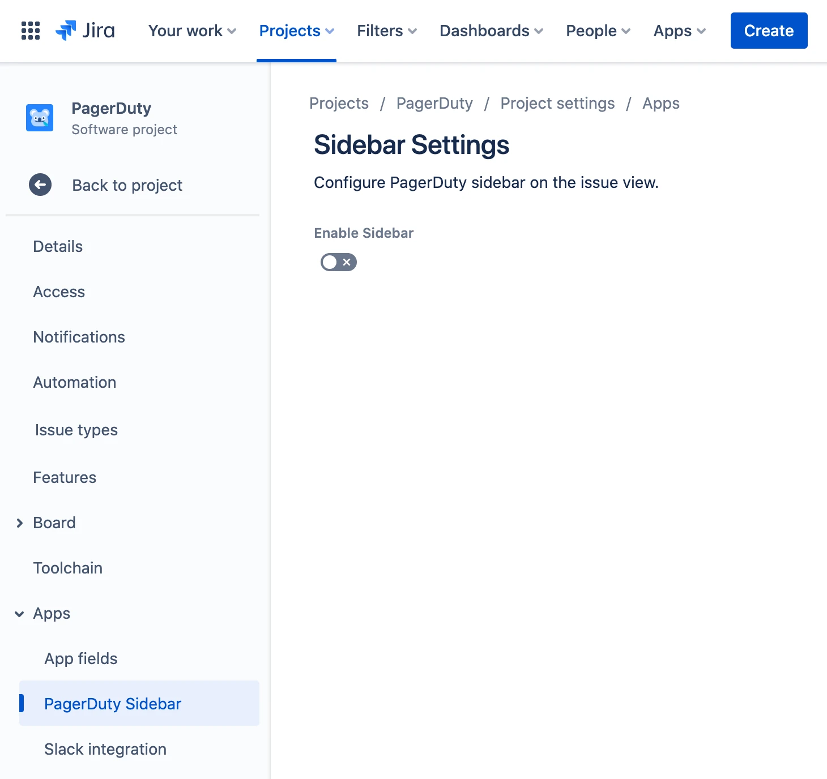Click the PagerDuty project name in sidebar
827x779 pixels.
112,108
